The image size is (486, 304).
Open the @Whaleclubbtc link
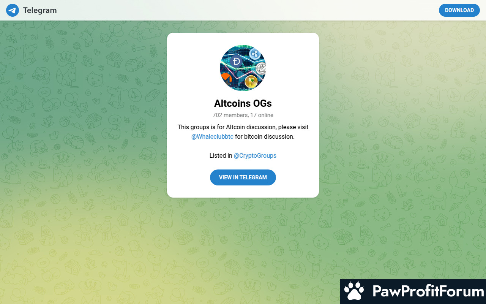click(212, 136)
